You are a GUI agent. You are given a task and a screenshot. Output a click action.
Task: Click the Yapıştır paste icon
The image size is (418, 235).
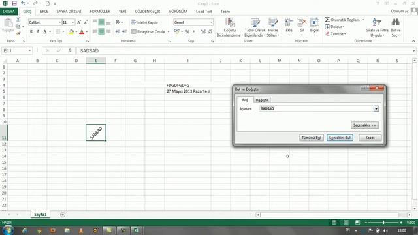pyautogui.click(x=8, y=23)
